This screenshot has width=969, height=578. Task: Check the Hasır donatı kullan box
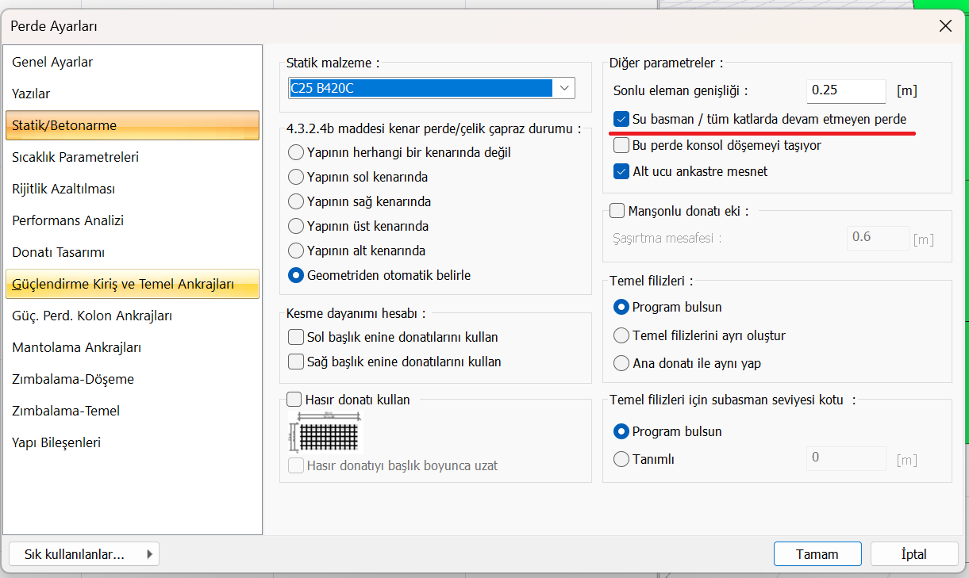pyautogui.click(x=294, y=400)
